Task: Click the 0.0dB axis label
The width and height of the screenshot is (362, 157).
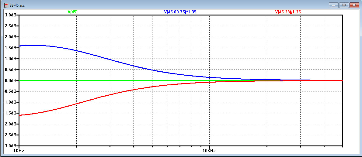Action: click(10, 80)
